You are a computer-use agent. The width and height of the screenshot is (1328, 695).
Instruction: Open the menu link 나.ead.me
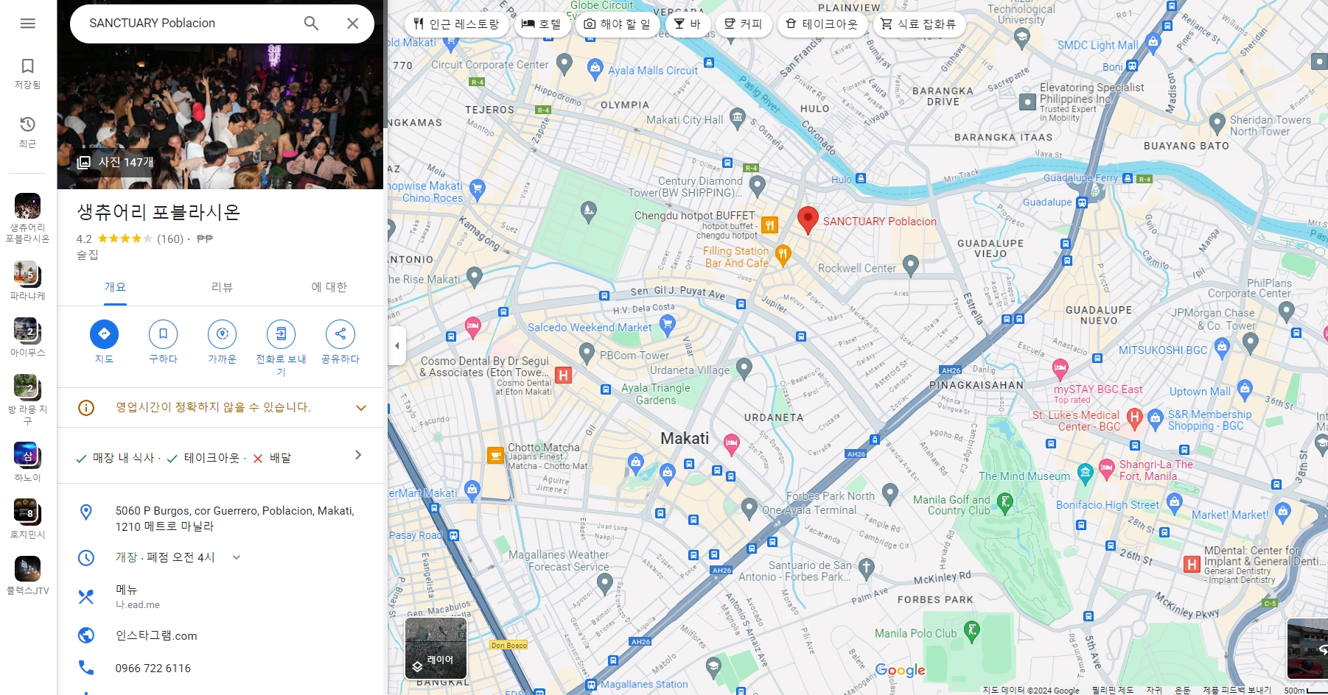pos(138,604)
